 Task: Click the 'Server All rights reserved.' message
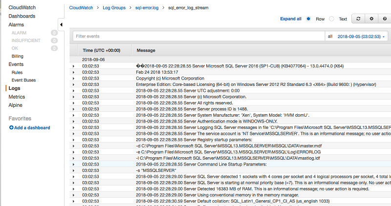point(184,103)
